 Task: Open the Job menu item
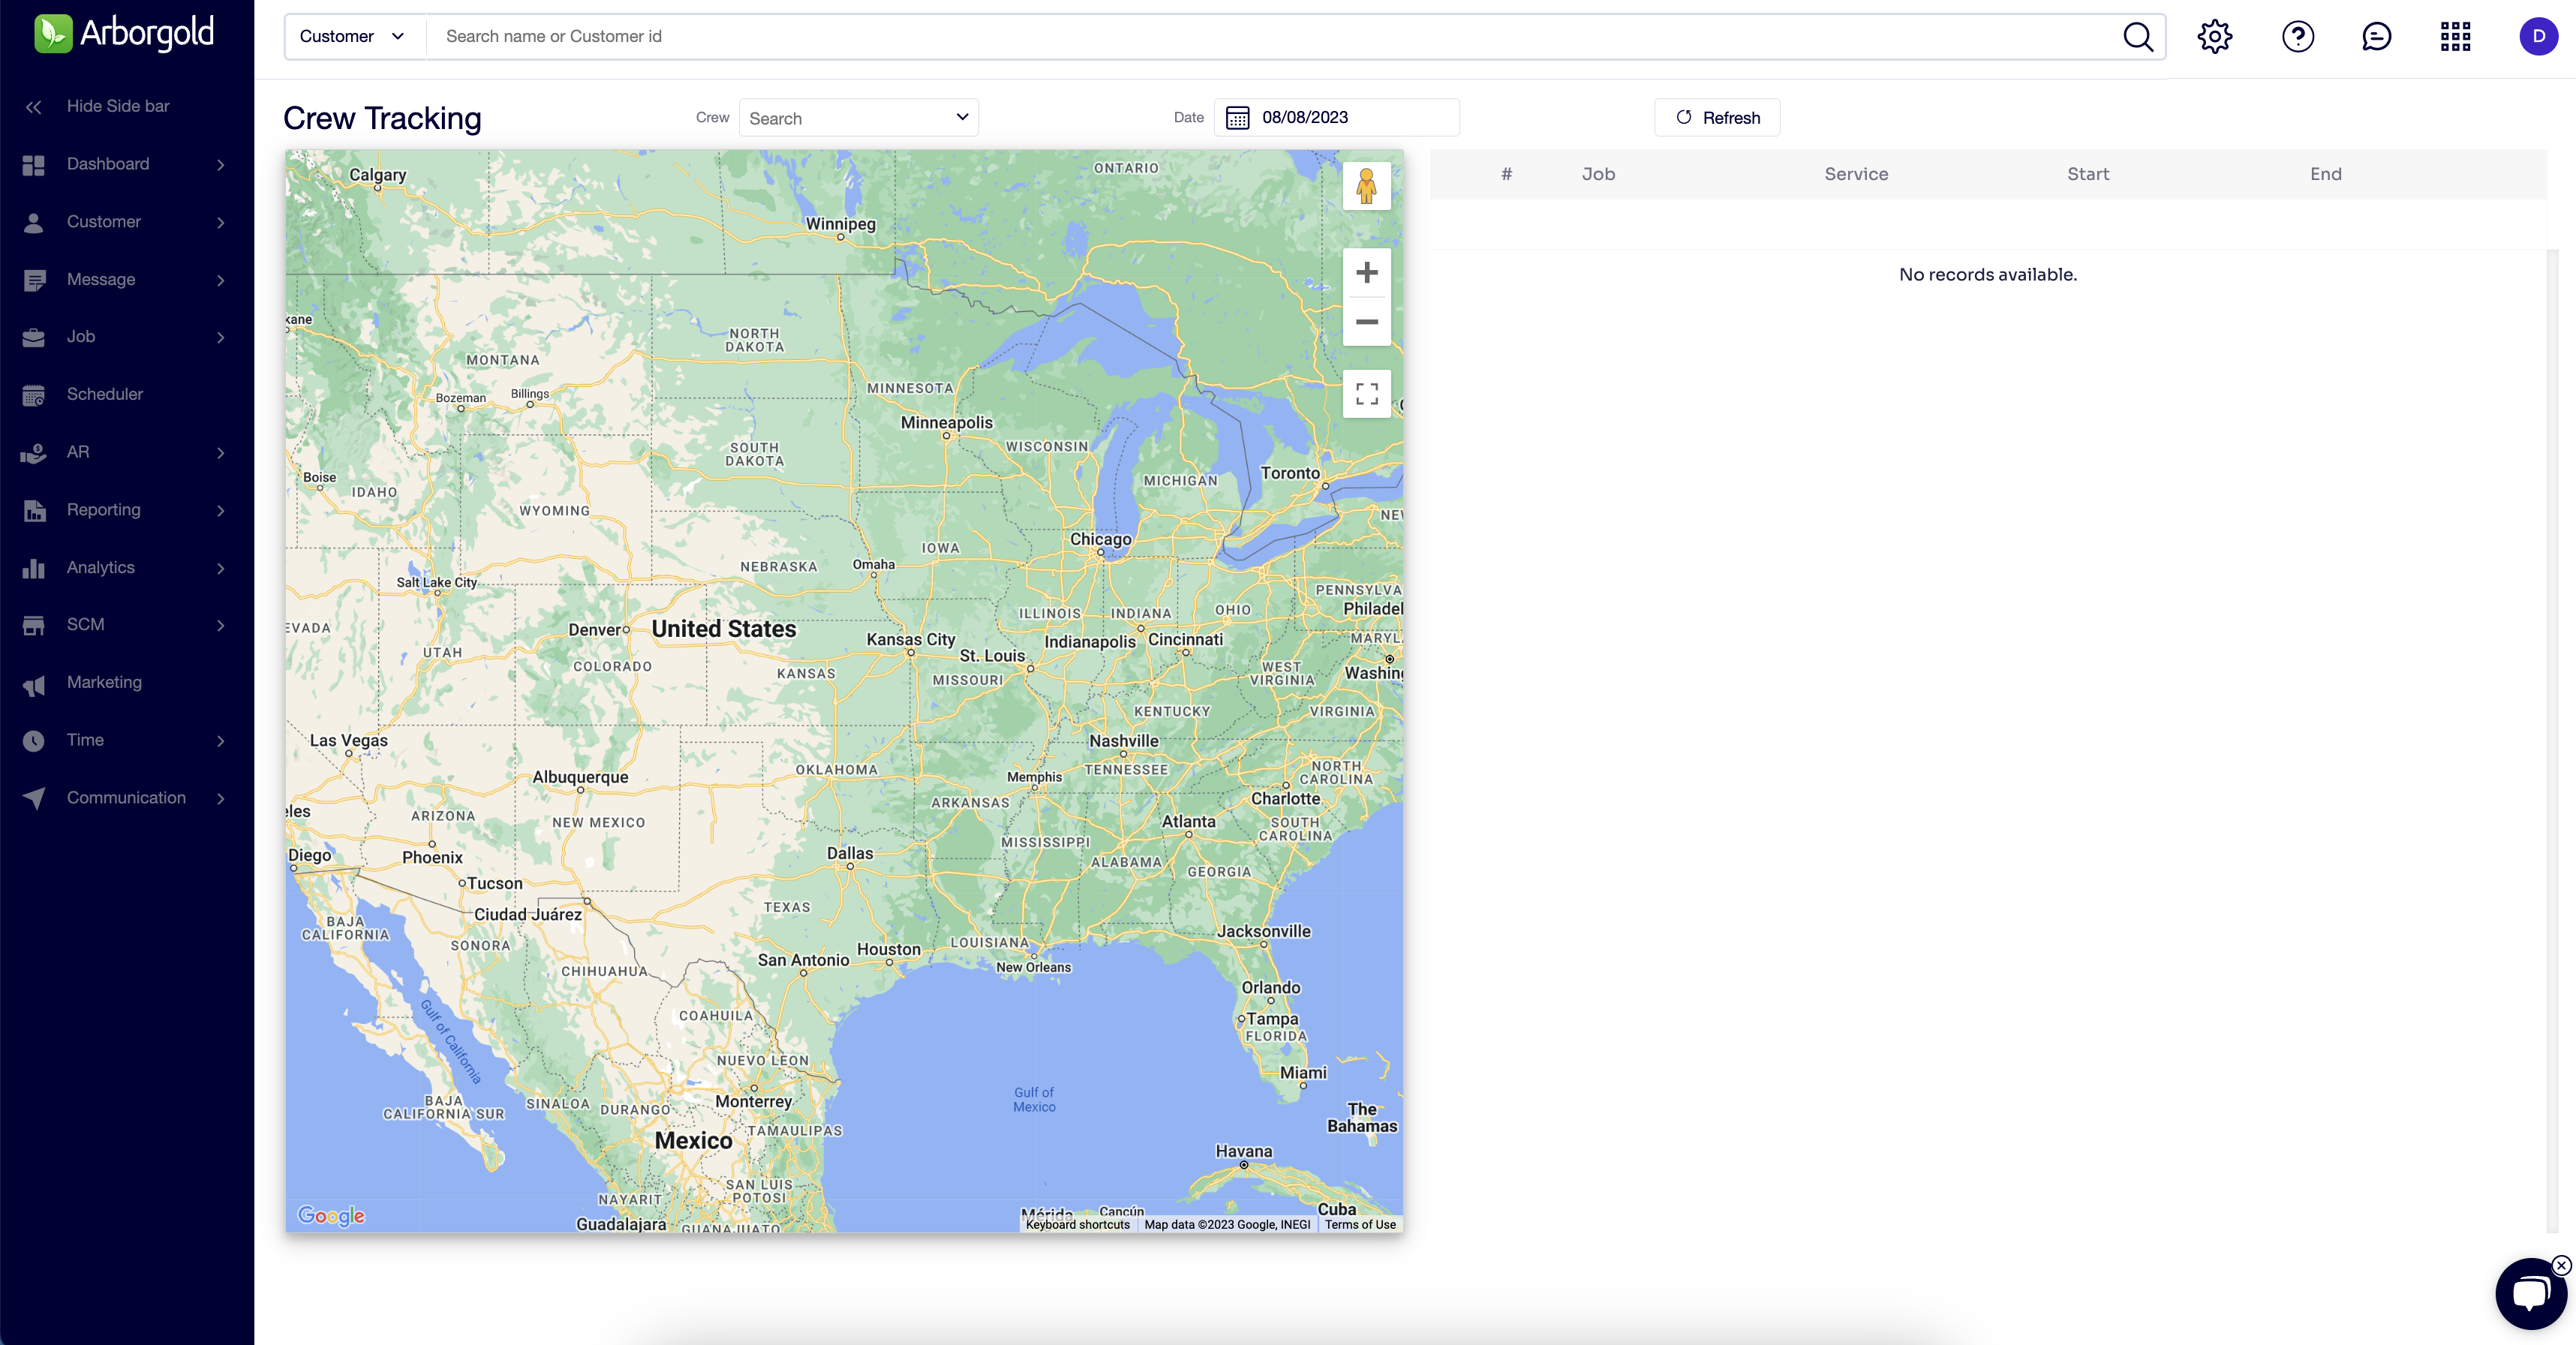click(x=81, y=336)
